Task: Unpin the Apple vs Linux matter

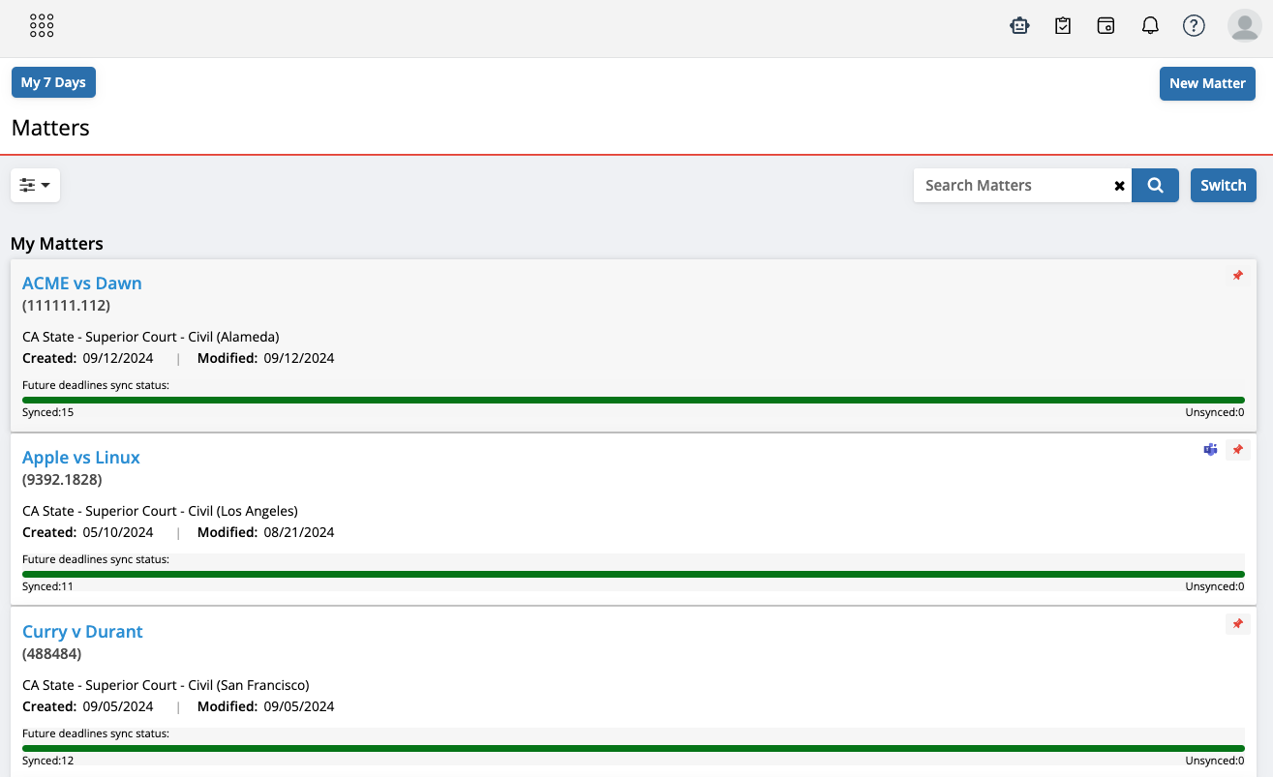Action: 1237,450
